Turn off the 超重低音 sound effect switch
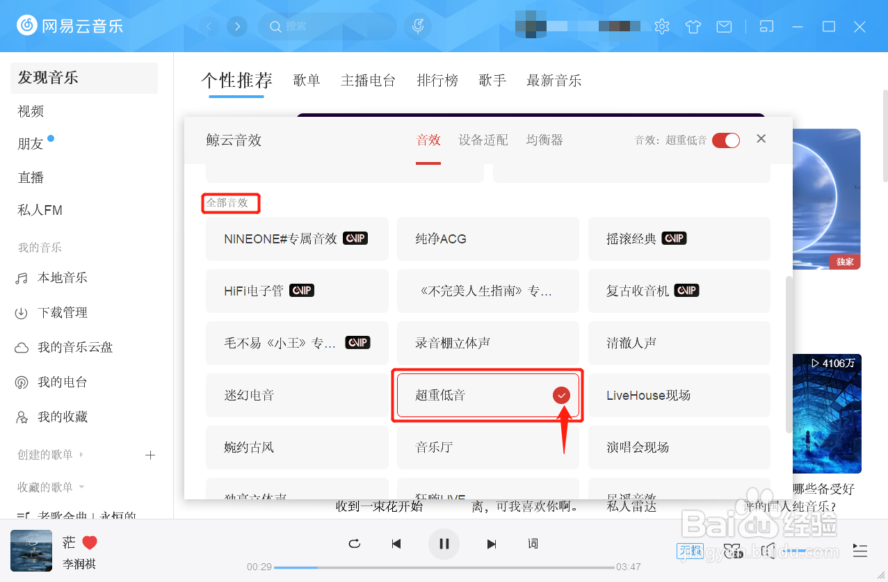 725,140
